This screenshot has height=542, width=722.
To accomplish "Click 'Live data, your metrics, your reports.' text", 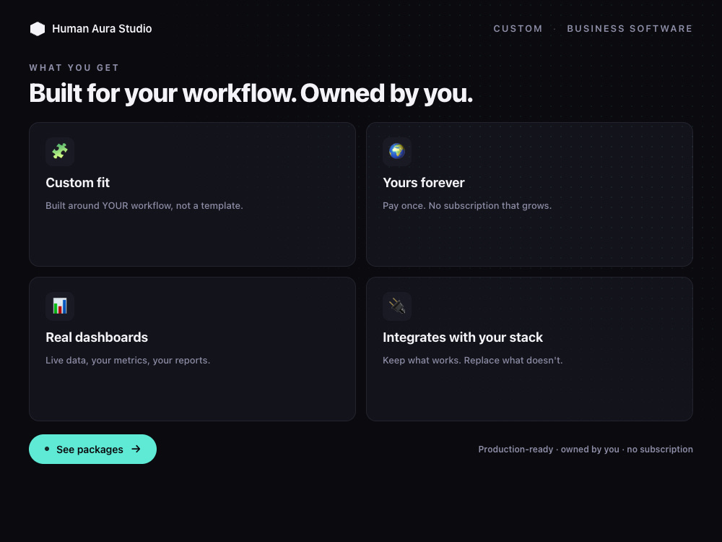I will click(x=128, y=361).
